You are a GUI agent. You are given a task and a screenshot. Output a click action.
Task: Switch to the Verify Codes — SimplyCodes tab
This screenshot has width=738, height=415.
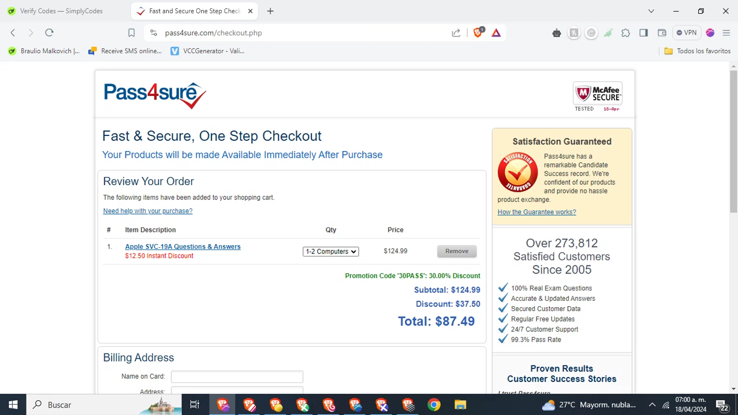click(61, 11)
